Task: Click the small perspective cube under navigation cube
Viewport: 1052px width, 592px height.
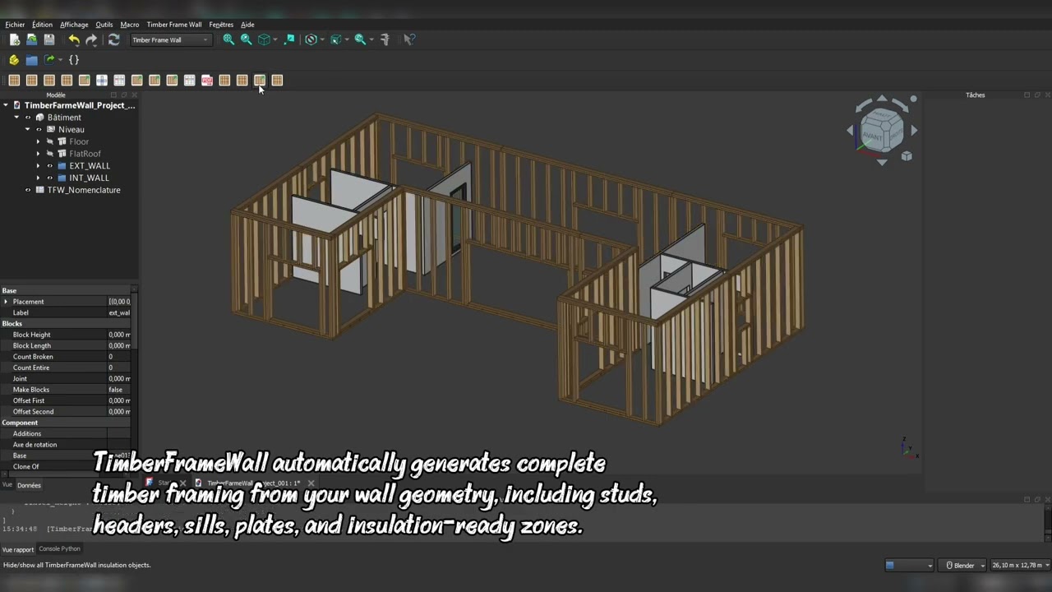Action: (x=907, y=156)
